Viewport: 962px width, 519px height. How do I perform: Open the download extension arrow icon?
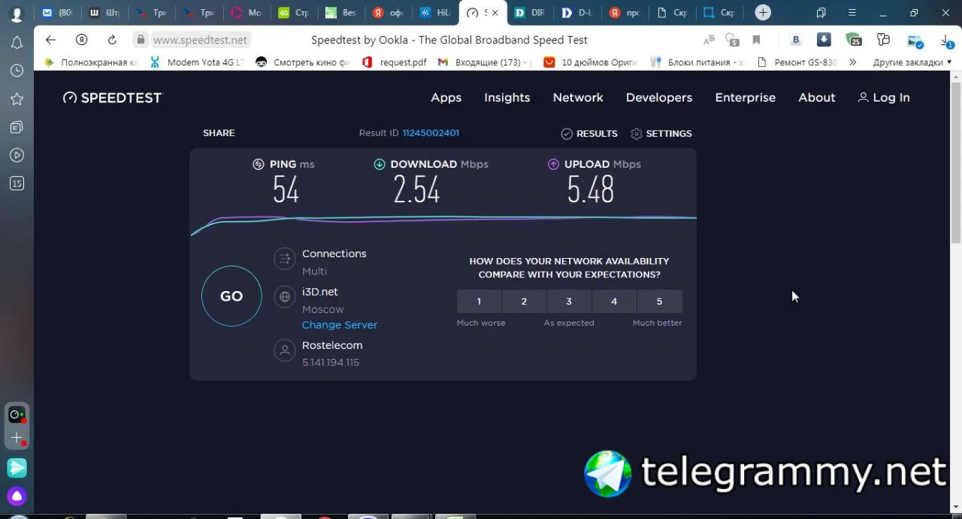tap(824, 40)
